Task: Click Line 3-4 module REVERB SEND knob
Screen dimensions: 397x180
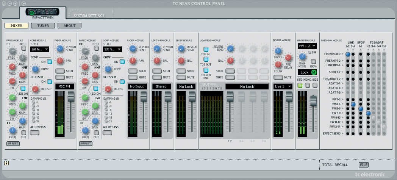Action: click(157, 49)
